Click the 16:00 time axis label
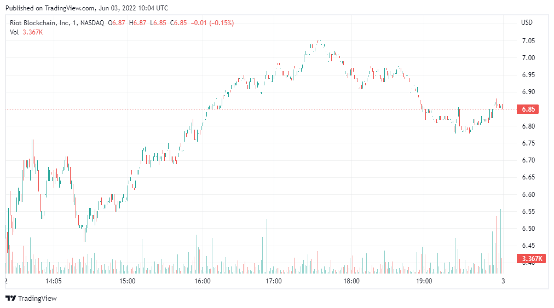The height and width of the screenshot is (308, 554). pos(203,281)
